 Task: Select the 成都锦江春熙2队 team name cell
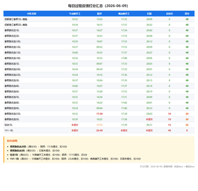click(x=16, y=25)
